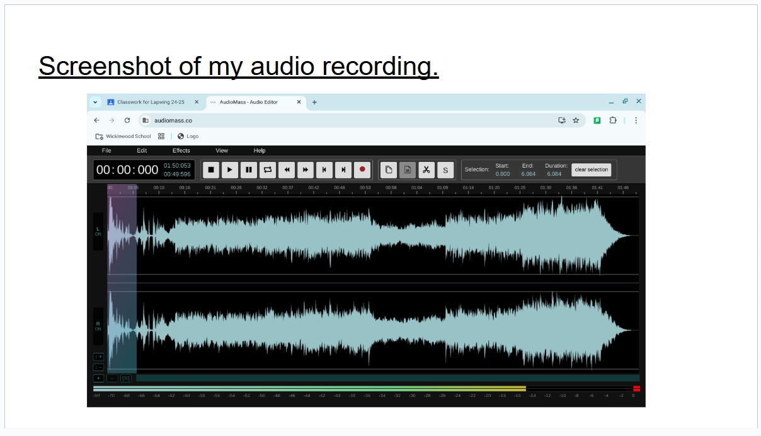Click the Selection Start value 0.000

503,174
